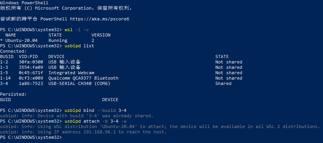Click the BUSID column header
The image size is (323, 143).
pos(7,57)
